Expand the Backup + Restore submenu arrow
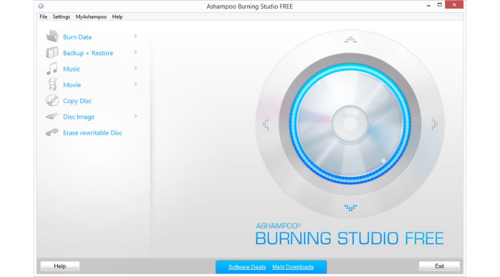This screenshot has width=500, height=277. (x=136, y=53)
